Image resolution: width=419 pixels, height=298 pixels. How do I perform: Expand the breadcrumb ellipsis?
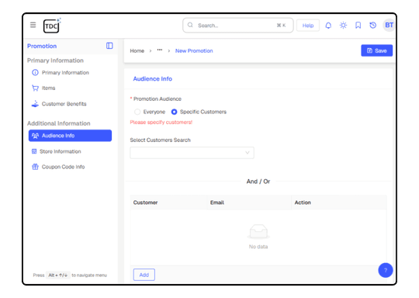(160, 50)
